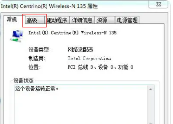Click inside the 设备状态 text box
This screenshot has width=173, height=124.
pos(81,105)
